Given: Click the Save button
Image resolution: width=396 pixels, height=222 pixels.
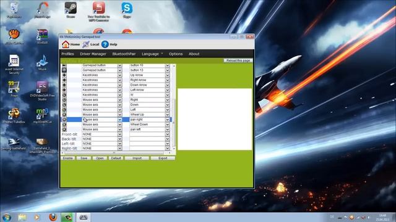Looking at the screenshot, I should coord(84,158).
